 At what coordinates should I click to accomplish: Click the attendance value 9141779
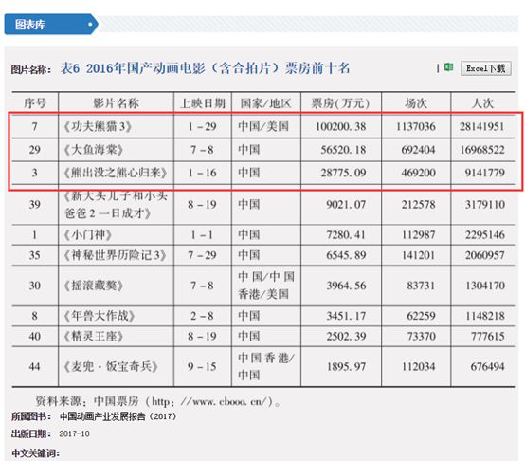click(484, 173)
